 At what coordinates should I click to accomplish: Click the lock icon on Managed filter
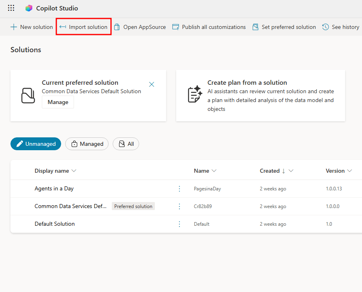point(74,144)
